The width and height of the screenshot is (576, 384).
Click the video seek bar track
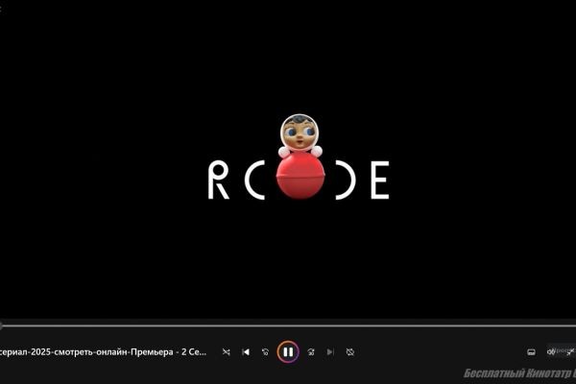(x=288, y=325)
